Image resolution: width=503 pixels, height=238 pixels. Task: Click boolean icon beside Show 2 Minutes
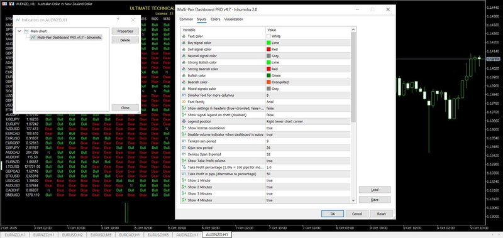tap(184, 187)
